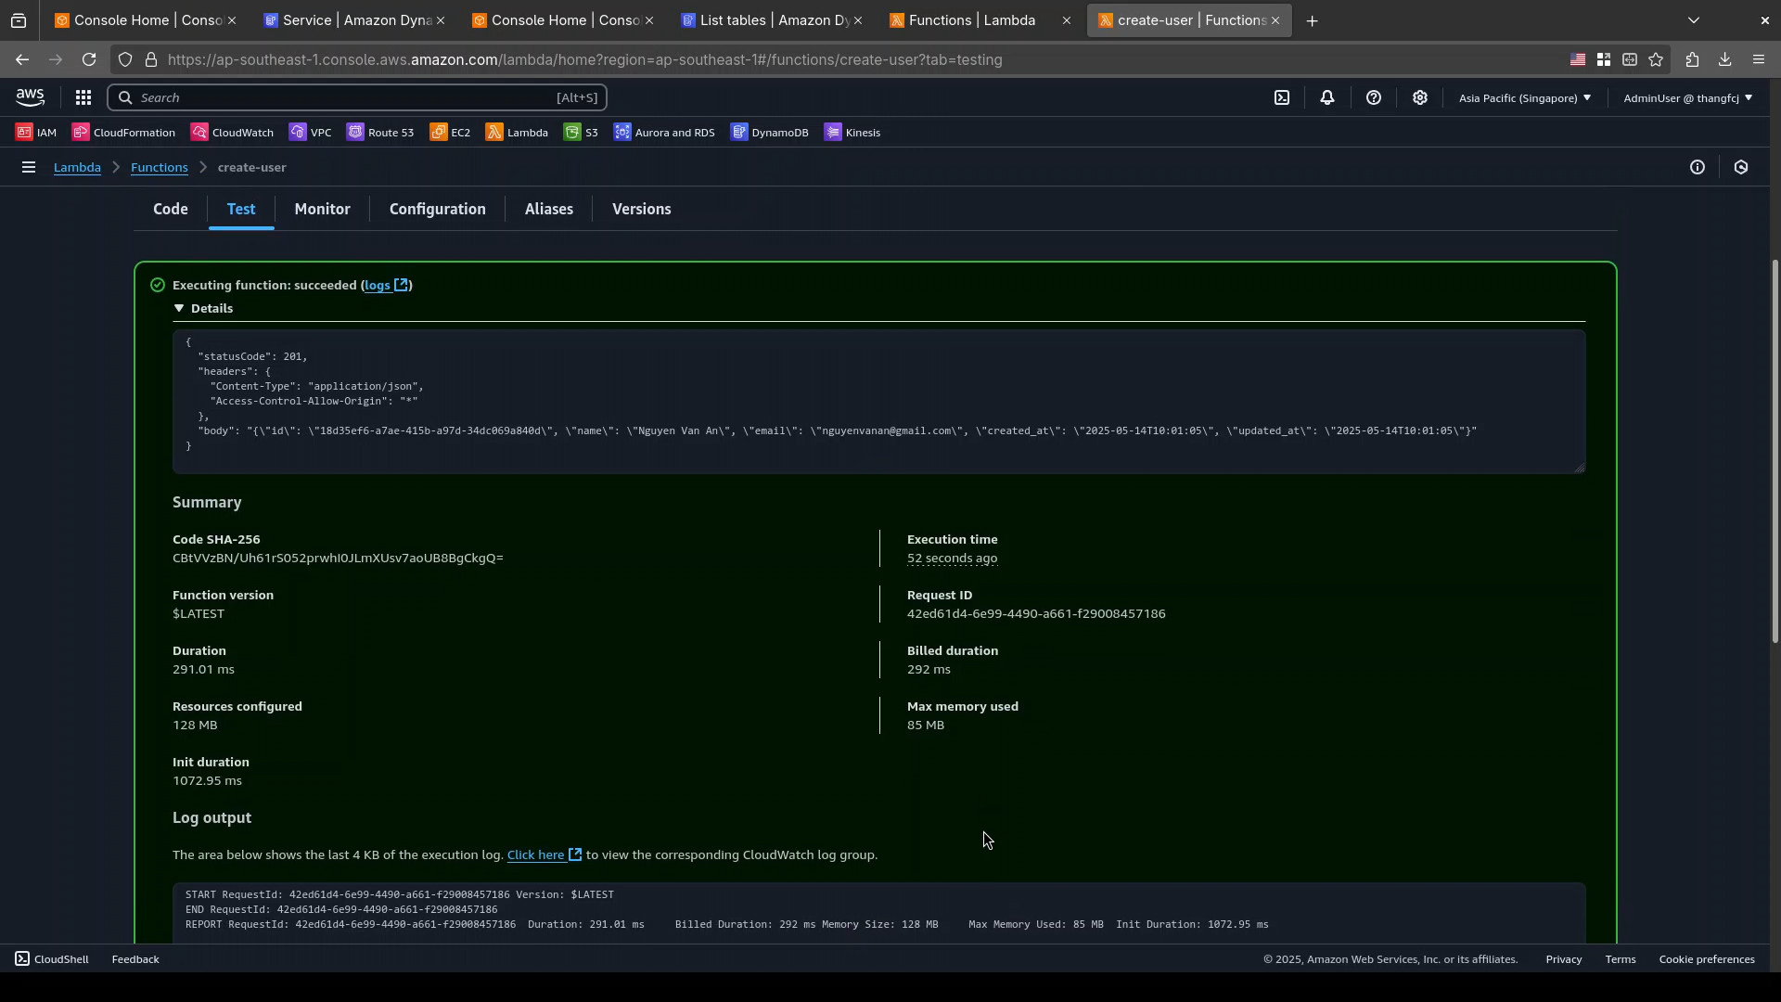The height and width of the screenshot is (1002, 1781).
Task: Select the Code SHA-256 hash value
Action: point(338,559)
